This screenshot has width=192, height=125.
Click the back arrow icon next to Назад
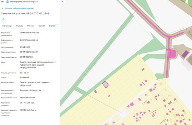tap(2, 8)
